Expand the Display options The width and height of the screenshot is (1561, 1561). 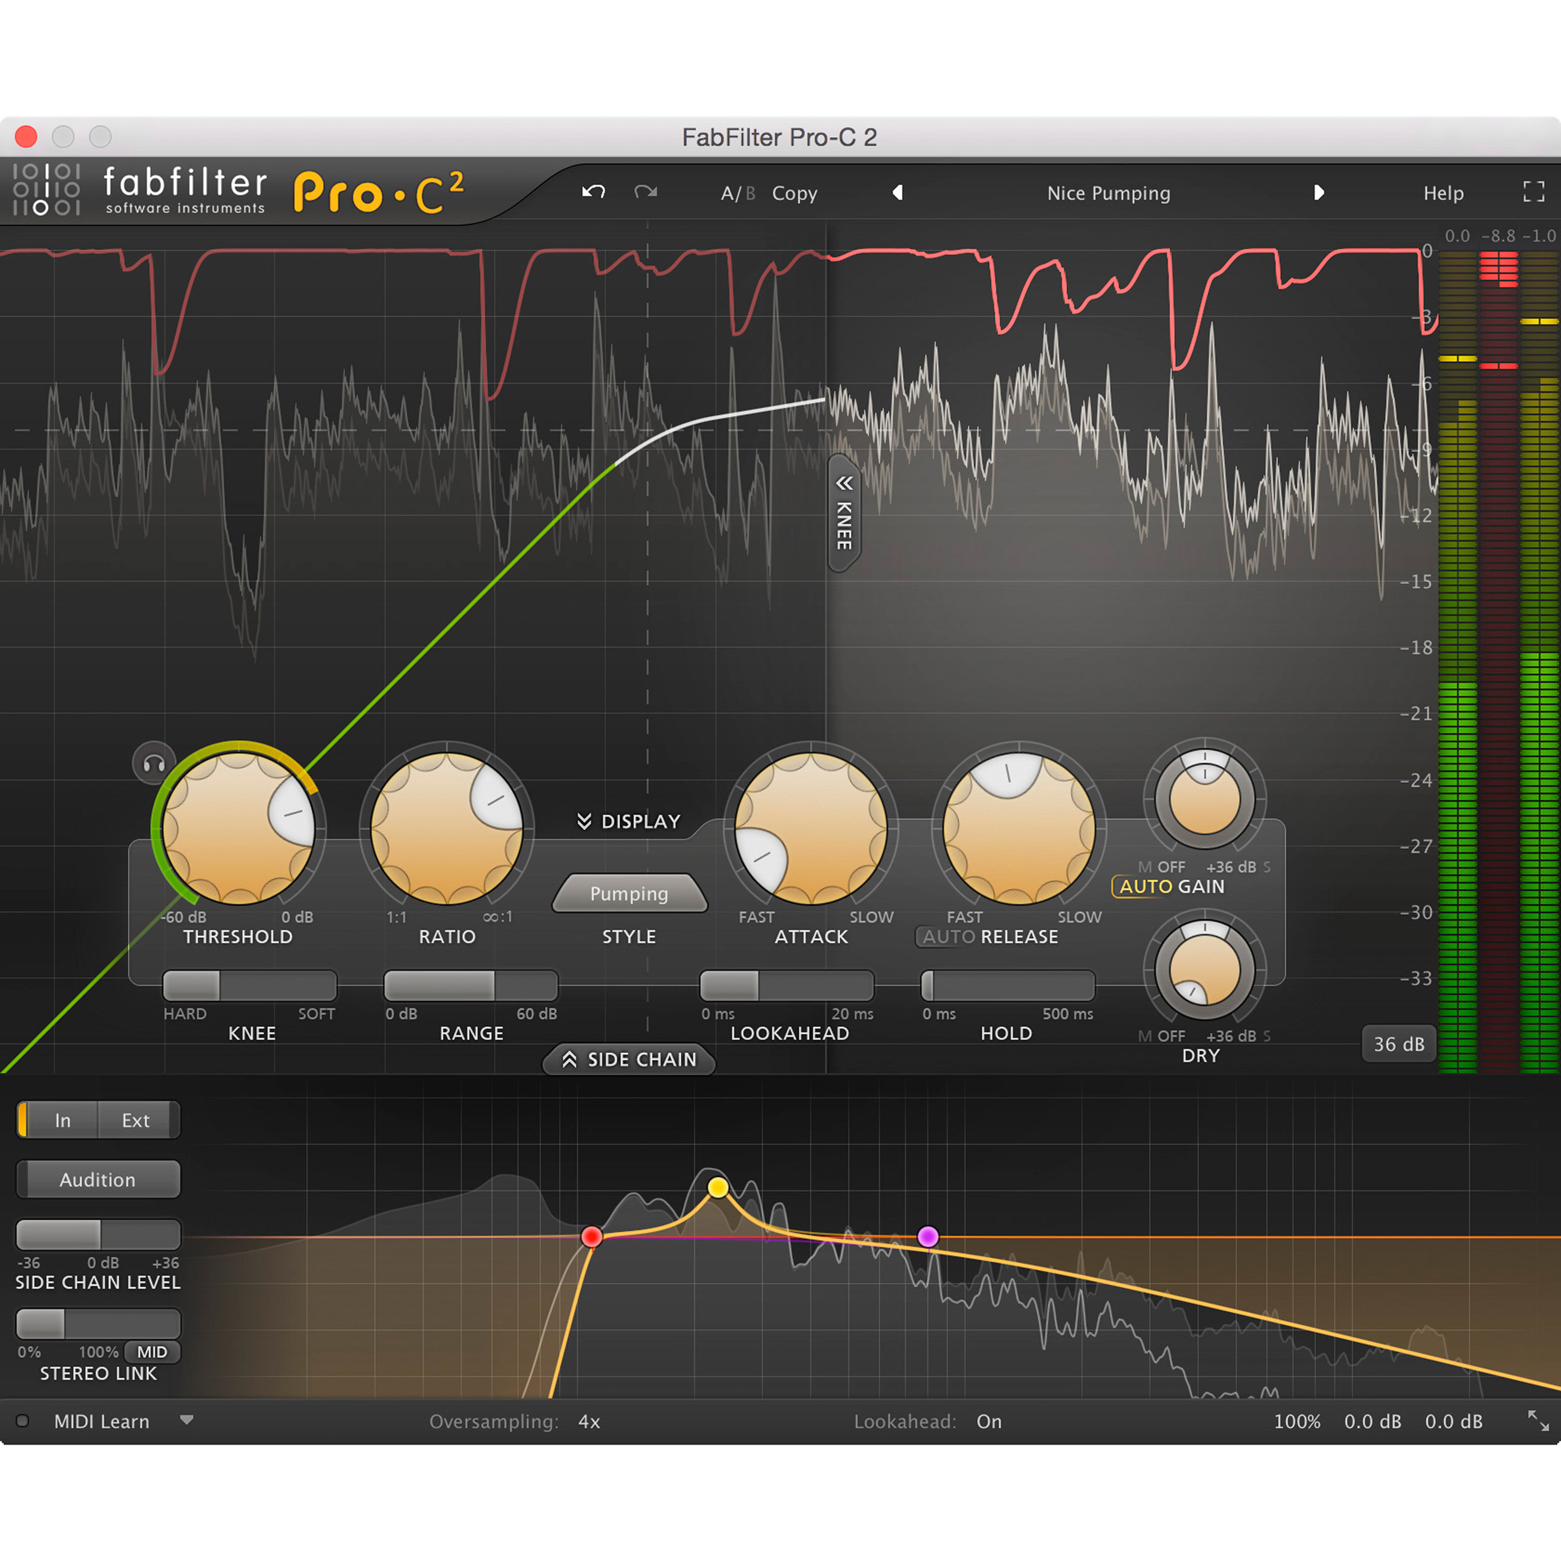pos(629,821)
